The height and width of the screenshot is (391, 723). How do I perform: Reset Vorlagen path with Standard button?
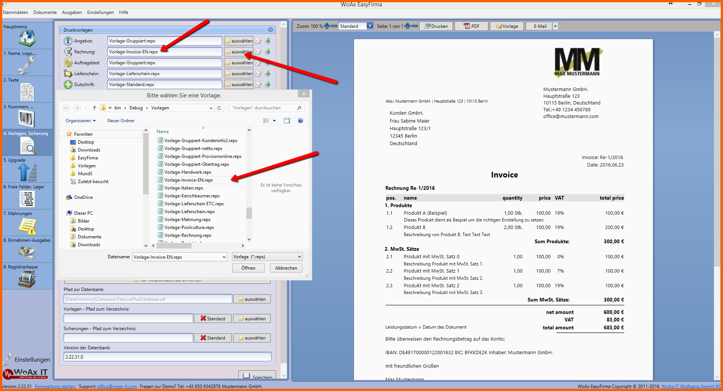213,318
